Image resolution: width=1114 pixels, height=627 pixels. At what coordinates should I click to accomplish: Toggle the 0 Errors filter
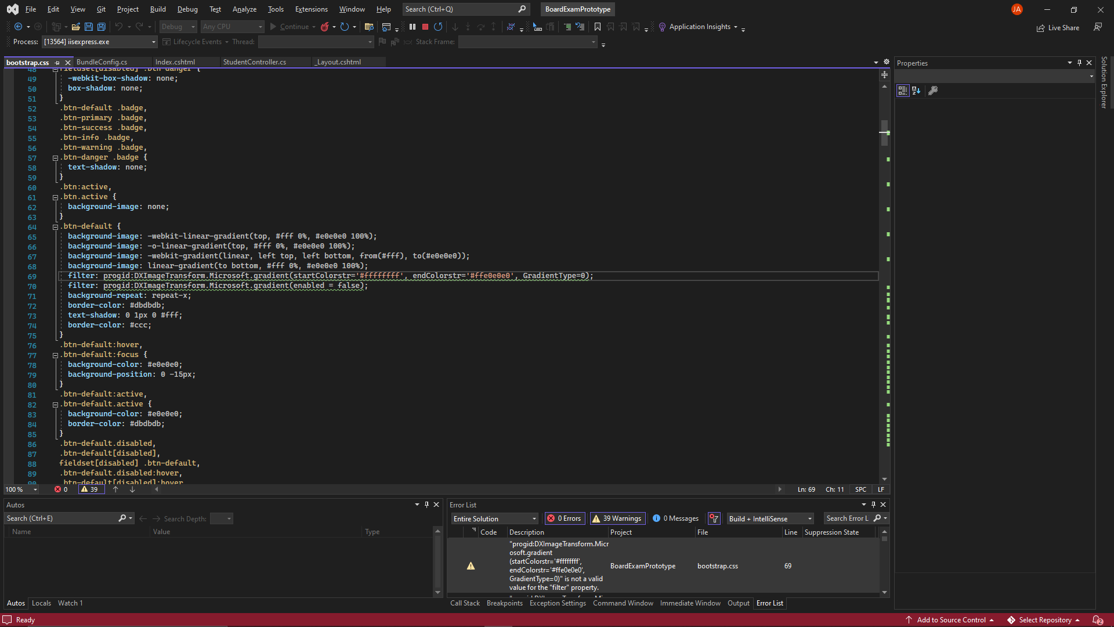tap(564, 518)
